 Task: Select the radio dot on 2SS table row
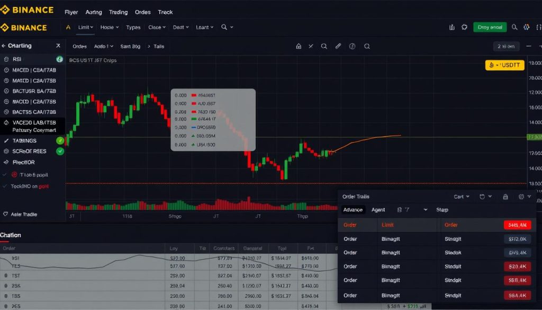coord(6,286)
